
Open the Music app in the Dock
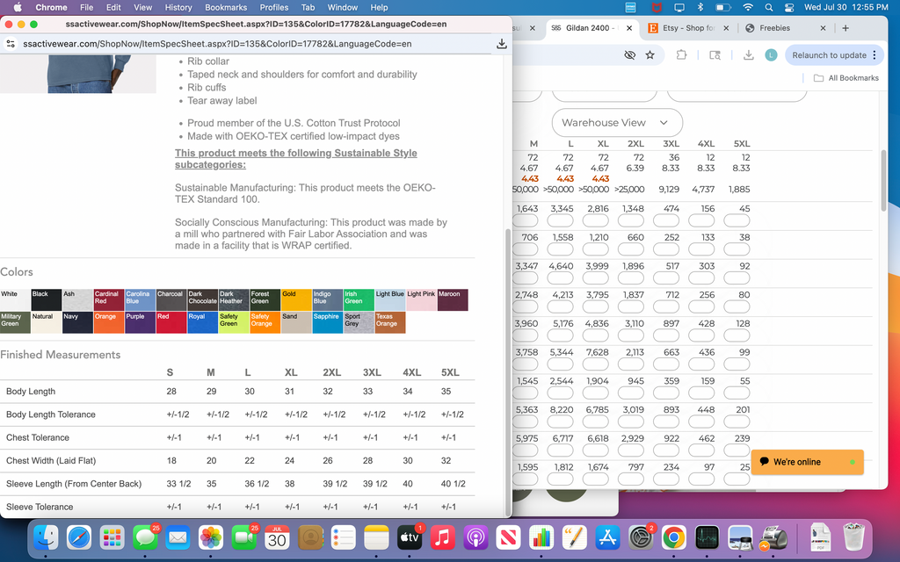(443, 538)
